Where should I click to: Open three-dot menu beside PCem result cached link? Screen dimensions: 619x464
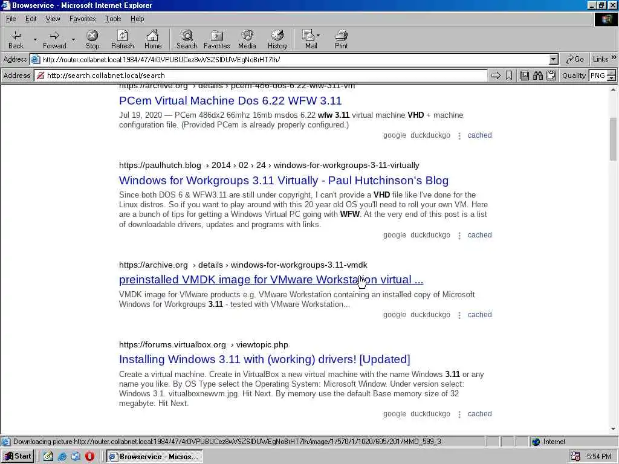click(x=459, y=136)
